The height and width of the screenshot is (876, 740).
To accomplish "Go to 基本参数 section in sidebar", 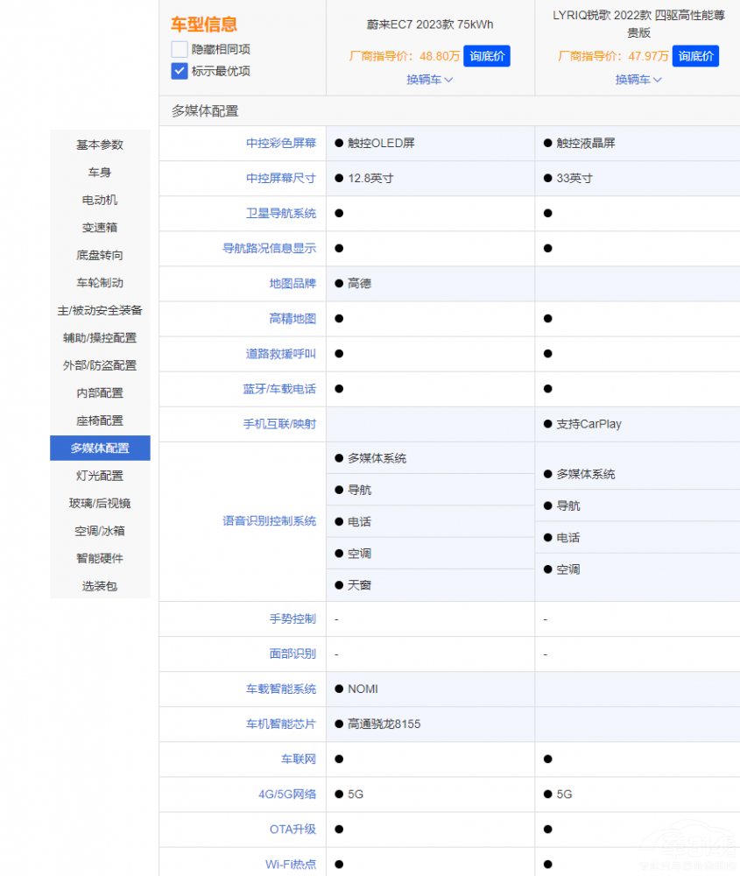I will [x=100, y=145].
